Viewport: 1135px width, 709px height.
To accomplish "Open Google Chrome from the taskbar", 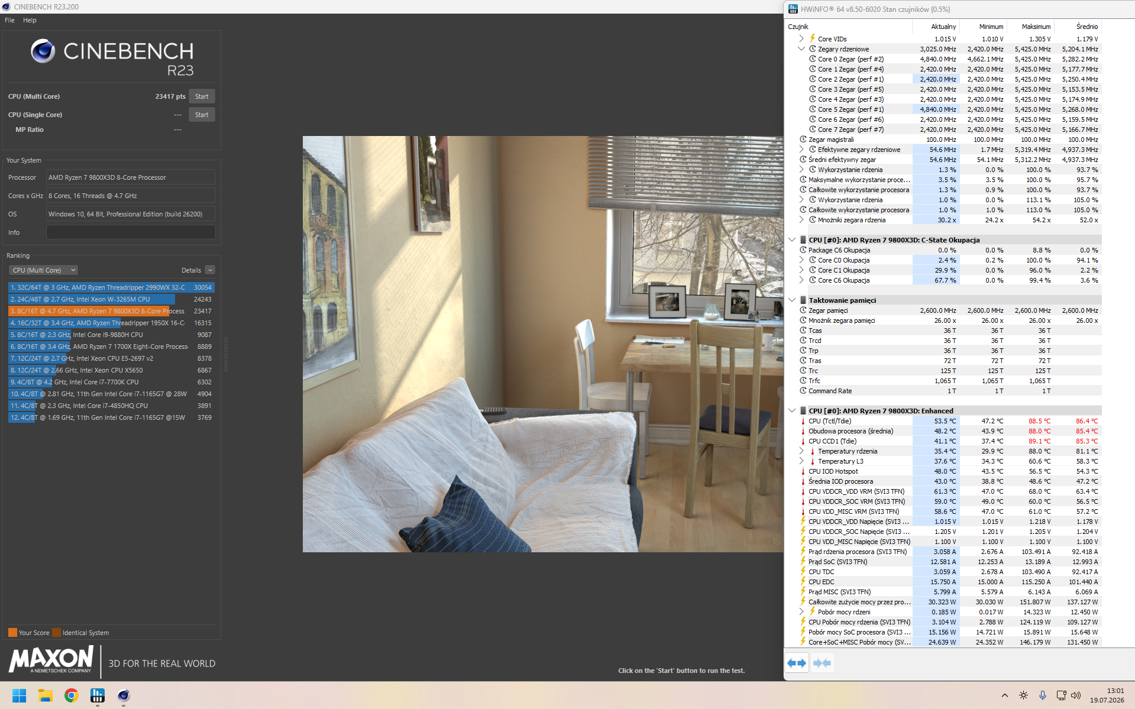I will [72, 695].
